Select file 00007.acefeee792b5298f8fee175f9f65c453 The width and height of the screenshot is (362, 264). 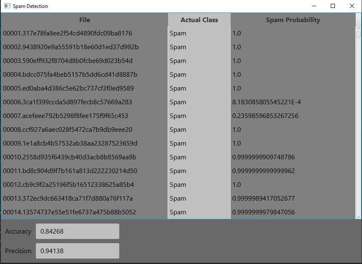[x=65, y=116]
